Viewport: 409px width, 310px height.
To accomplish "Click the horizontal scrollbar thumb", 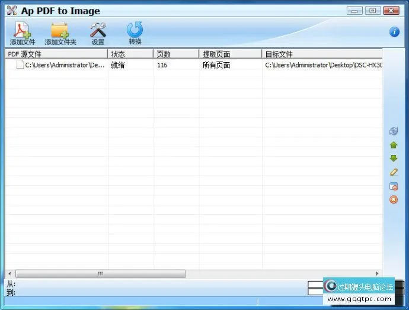I will coord(100,273).
